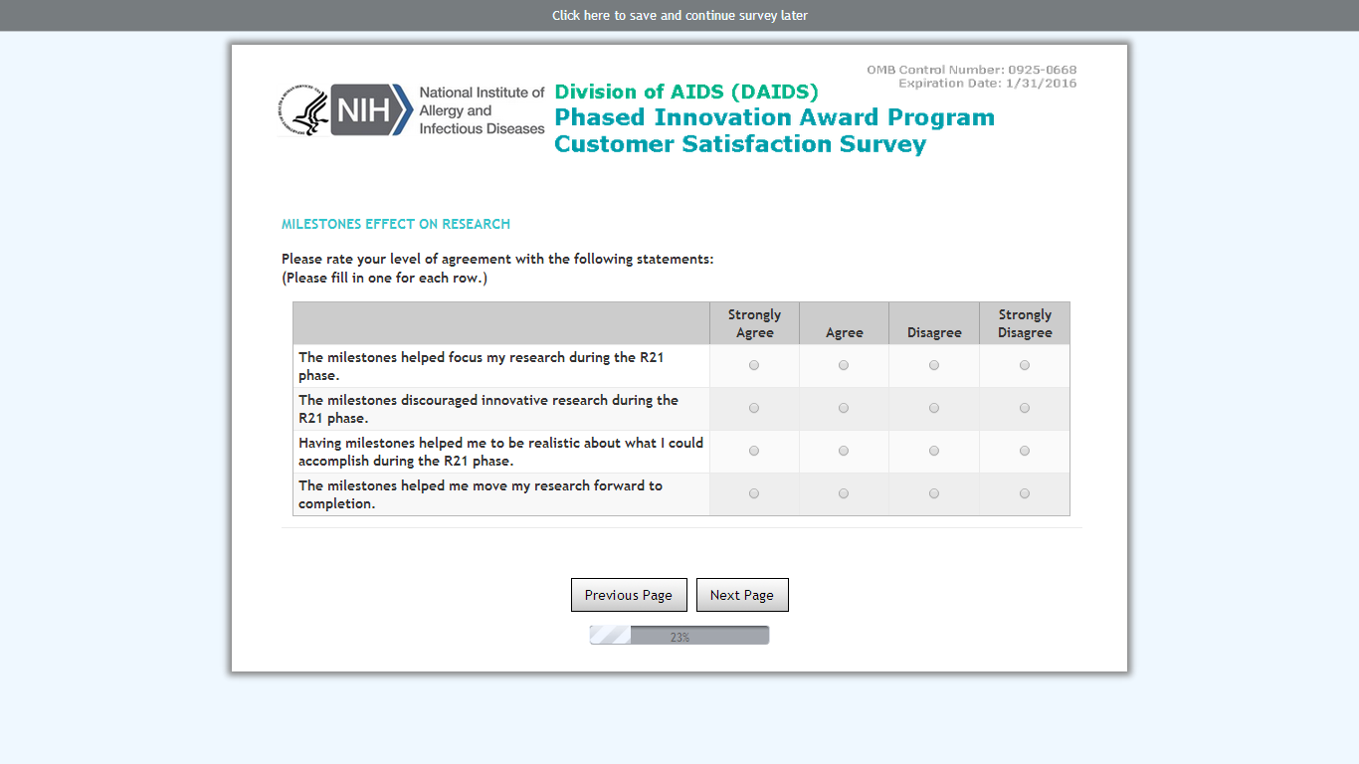Select Strongly Agree for being realistic statement
This screenshot has height=764, width=1359.
click(x=754, y=451)
